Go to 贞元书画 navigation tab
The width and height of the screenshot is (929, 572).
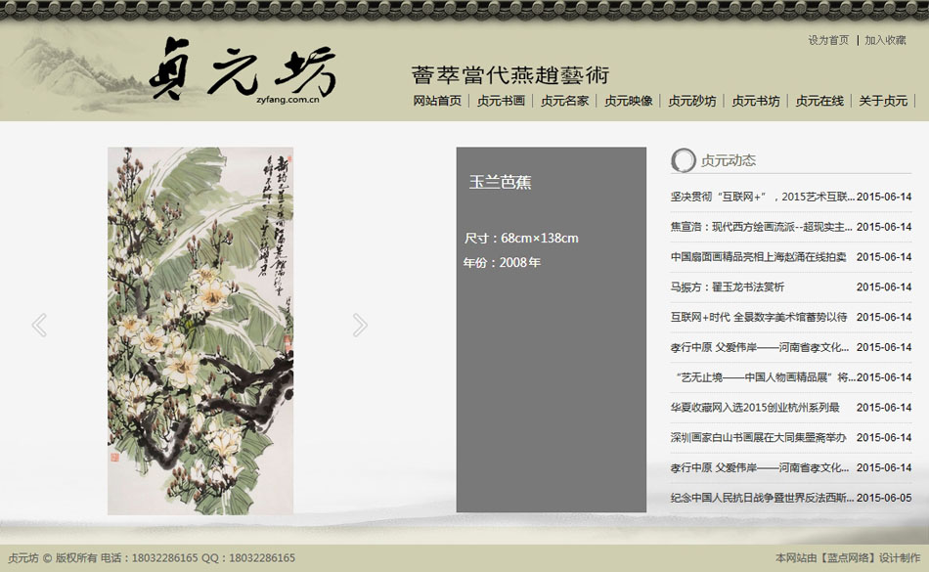pyautogui.click(x=501, y=101)
